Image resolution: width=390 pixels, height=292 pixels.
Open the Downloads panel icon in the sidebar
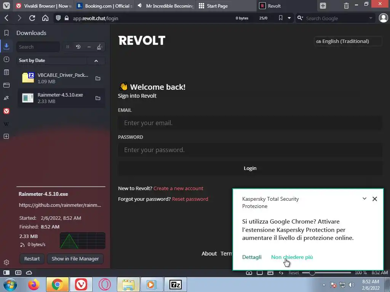tap(6, 46)
